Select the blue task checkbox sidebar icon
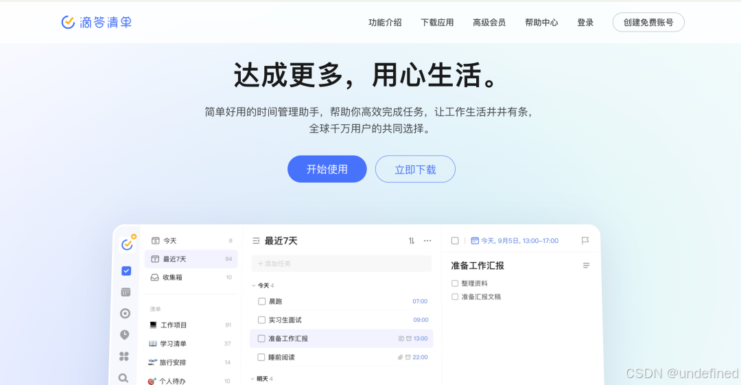Image resolution: width=741 pixels, height=385 pixels. tap(126, 270)
